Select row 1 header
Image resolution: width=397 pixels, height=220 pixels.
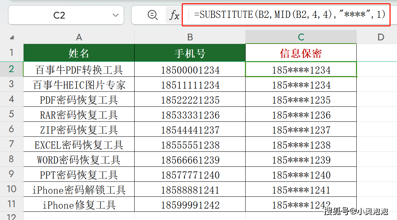pos(11,53)
